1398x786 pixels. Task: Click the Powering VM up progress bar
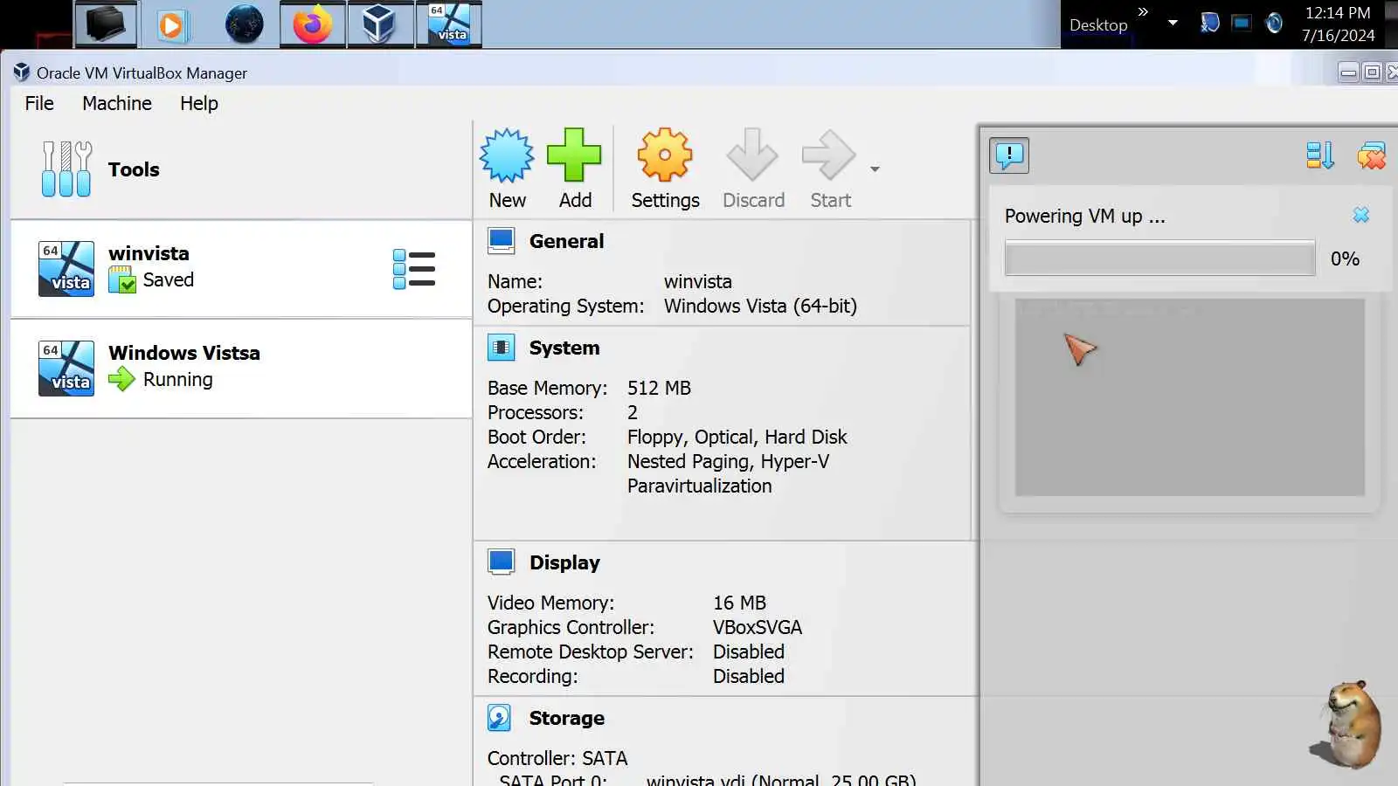[1159, 259]
